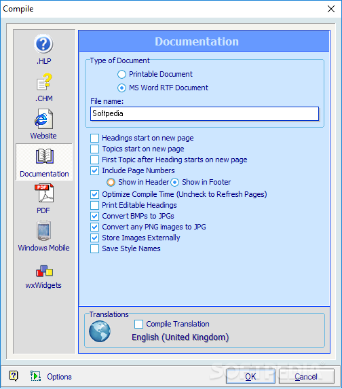Screen dimensions: 342x389
Task: Select the Windows Mobile device icon
Action: (x=44, y=231)
